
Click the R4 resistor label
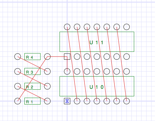pos(29,57)
